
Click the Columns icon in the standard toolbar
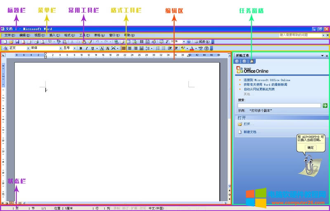pos(141,42)
